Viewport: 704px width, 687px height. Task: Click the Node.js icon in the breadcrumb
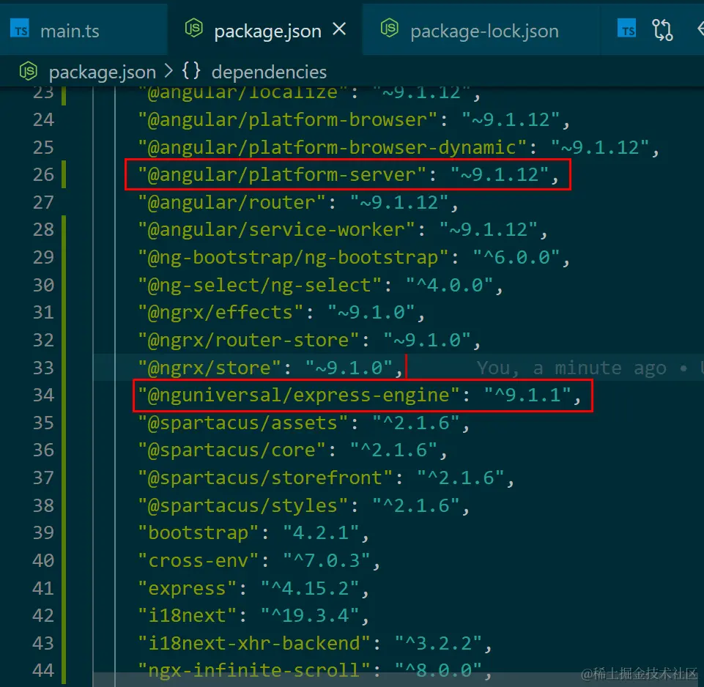pos(29,71)
